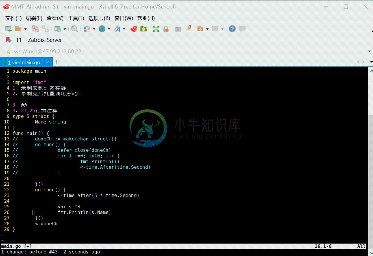The height and width of the screenshot is (256, 373).
Task: Open session Properties gear icon
Action: (58, 29)
